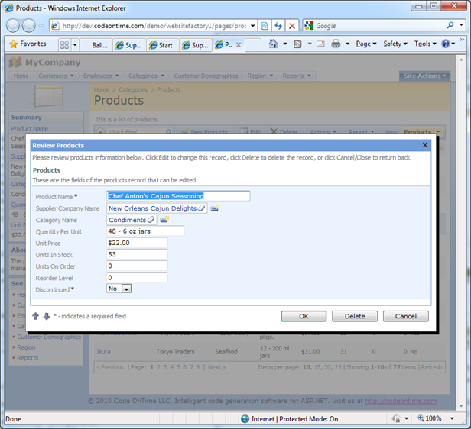Create new category via icon beside Condiments
This screenshot has width=471, height=429.
[x=164, y=220]
